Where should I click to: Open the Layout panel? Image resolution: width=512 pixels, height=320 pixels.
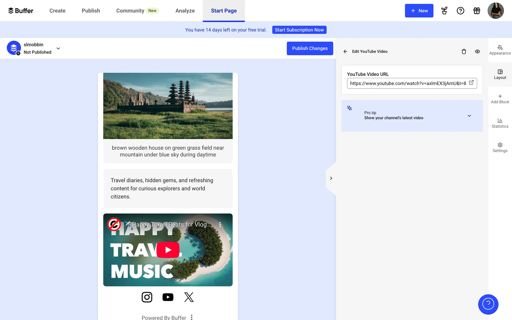pos(500,74)
